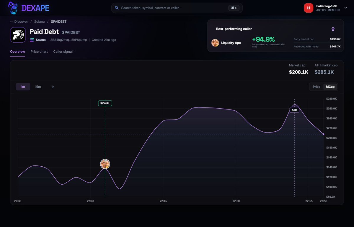This screenshot has width=354, height=227.
Task: Click the ACTIVE MEMBER status label
Action: [x=328, y=10]
